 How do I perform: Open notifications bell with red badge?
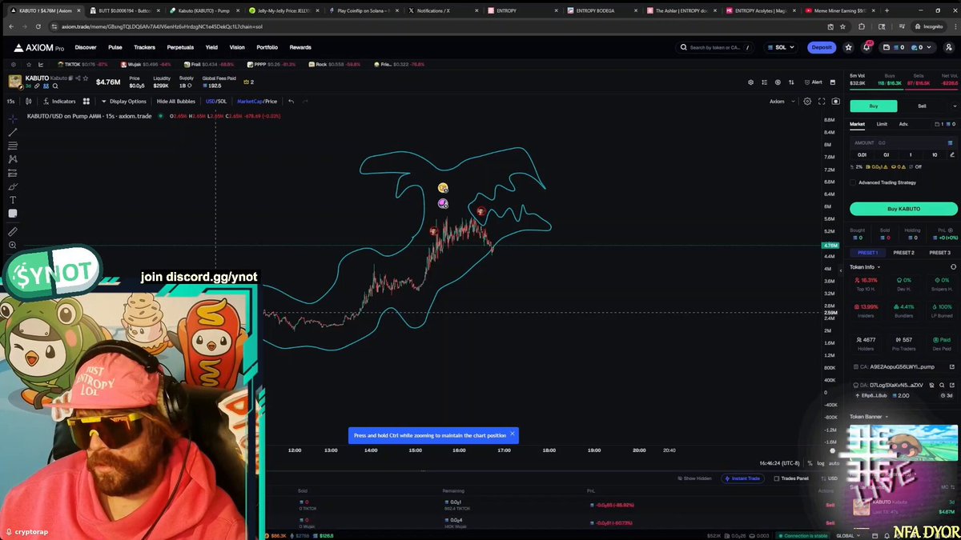click(x=867, y=47)
